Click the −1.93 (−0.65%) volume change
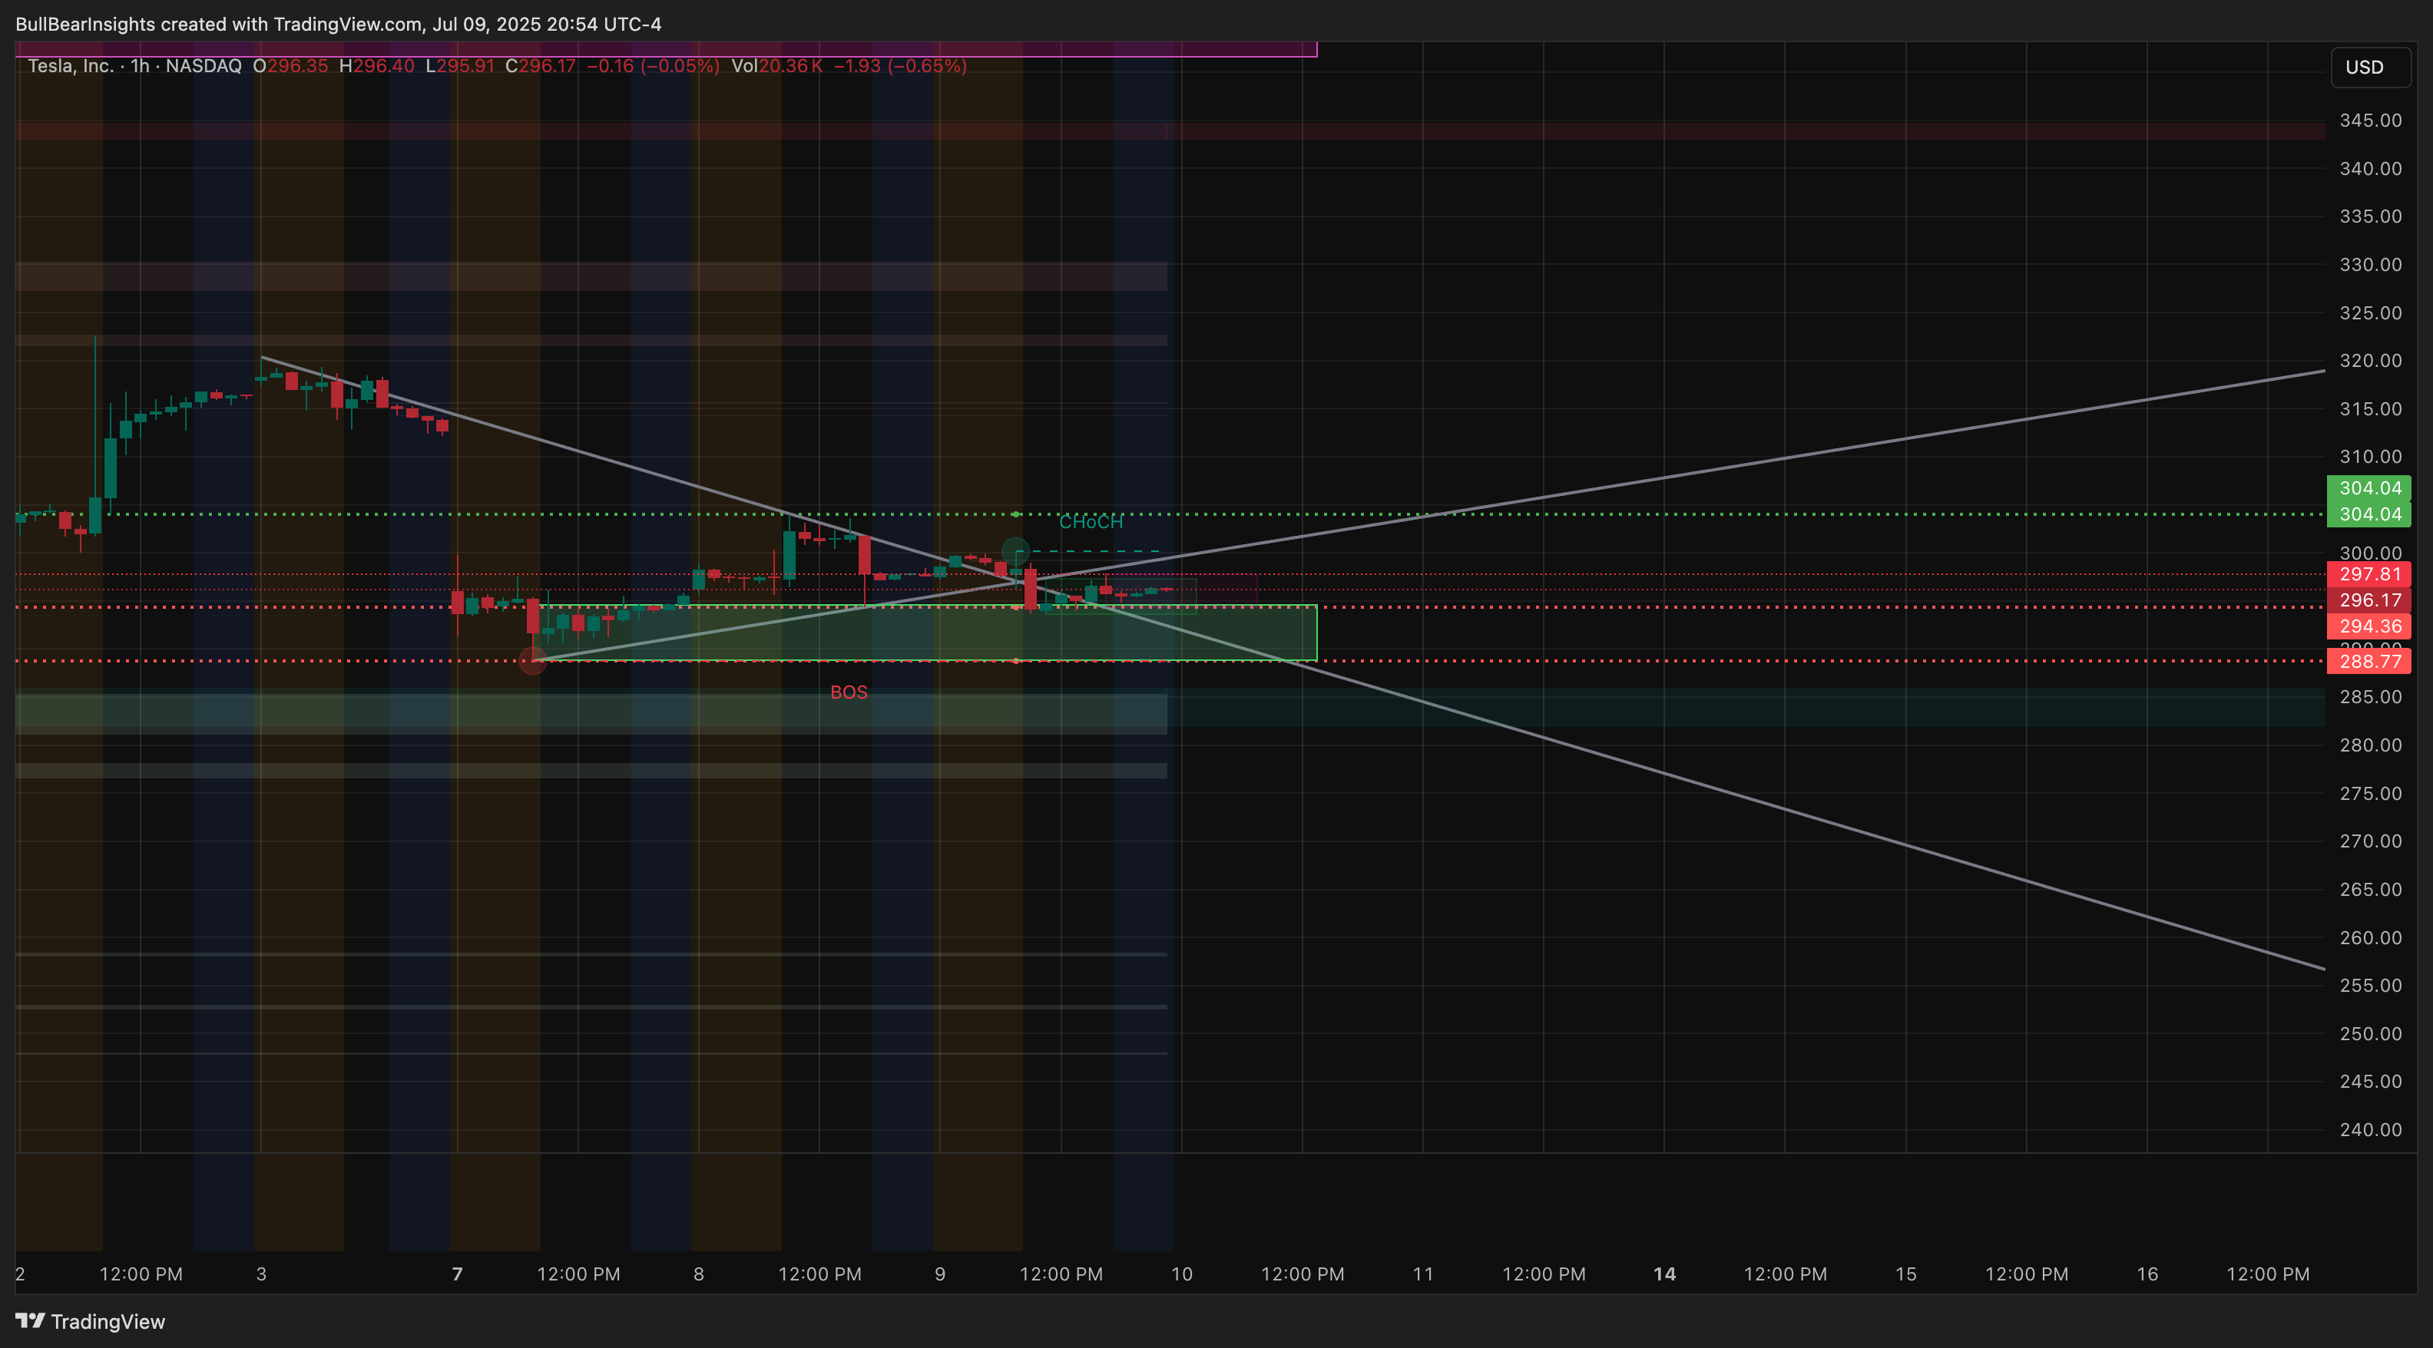 click(x=900, y=66)
